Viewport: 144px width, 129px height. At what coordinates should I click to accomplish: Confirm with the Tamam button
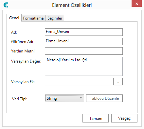click(96, 118)
